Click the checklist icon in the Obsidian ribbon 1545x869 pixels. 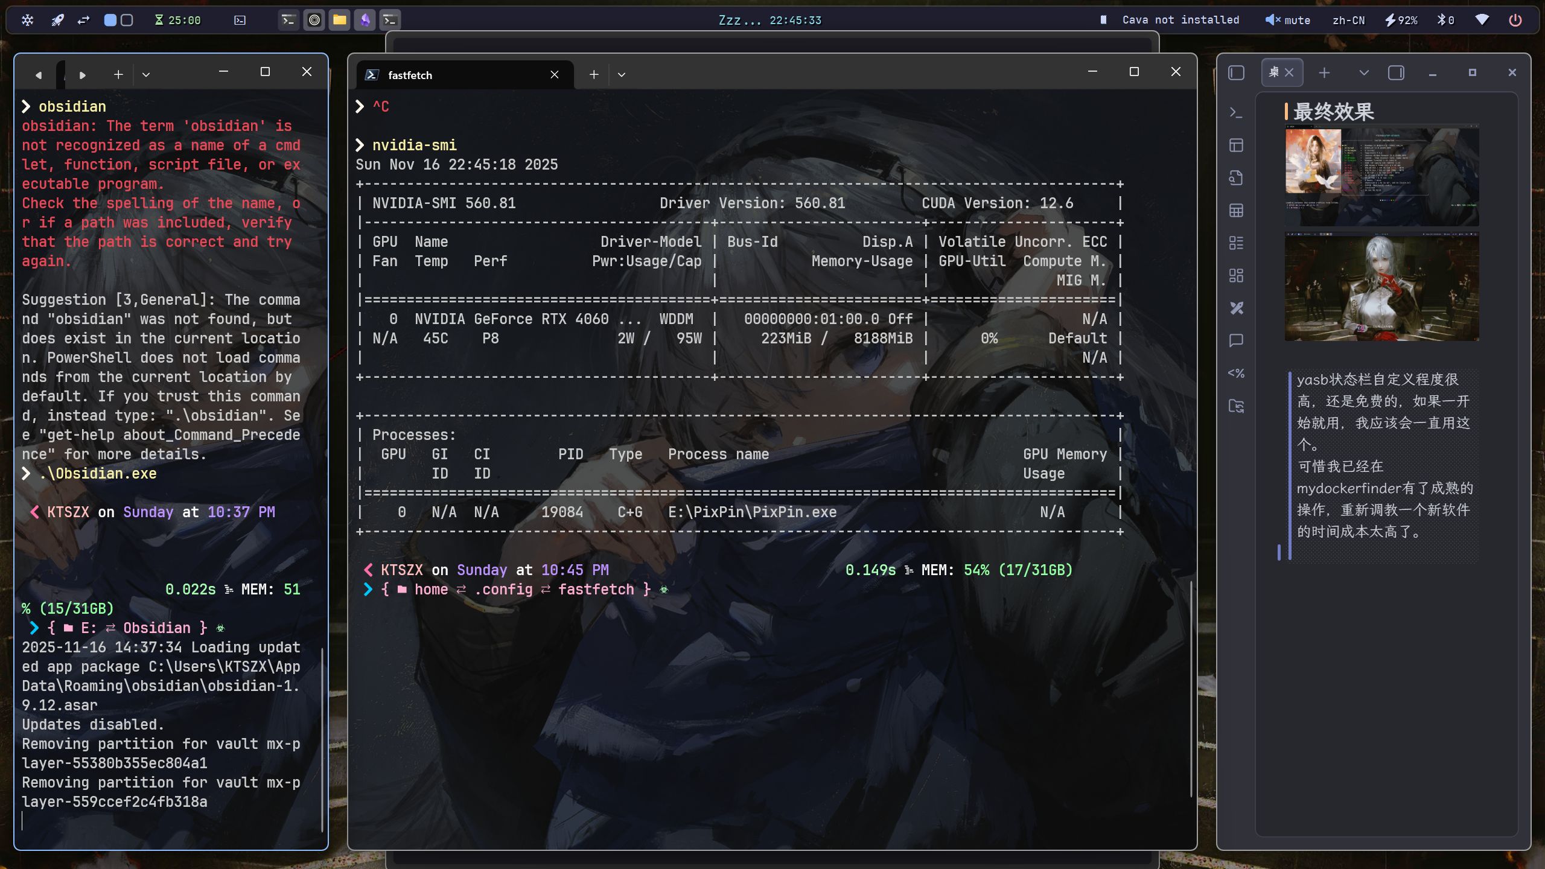click(x=1236, y=243)
